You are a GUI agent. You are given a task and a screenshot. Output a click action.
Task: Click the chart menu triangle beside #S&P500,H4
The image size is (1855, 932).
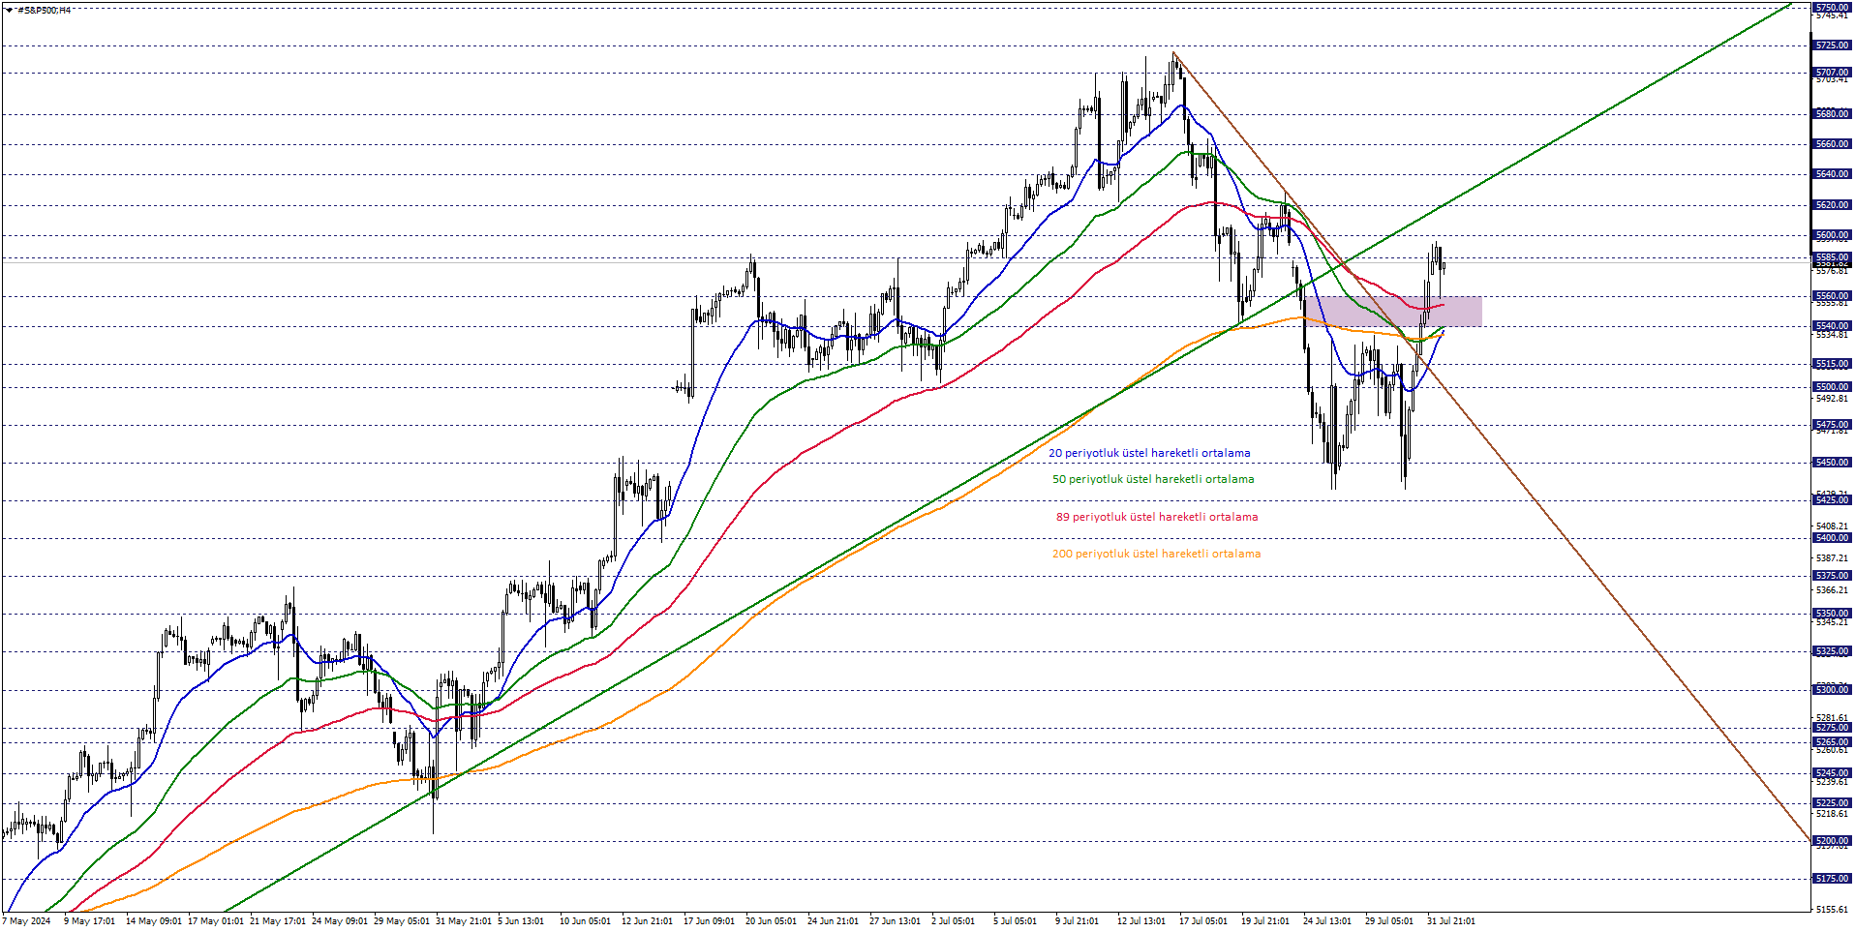(10, 10)
